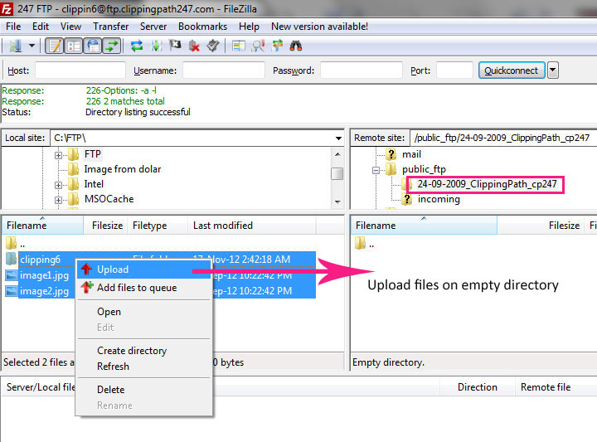Viewport: 597px width, 442px height.
Task: Open Site Manager dropdown arrow
Action: click(32, 46)
